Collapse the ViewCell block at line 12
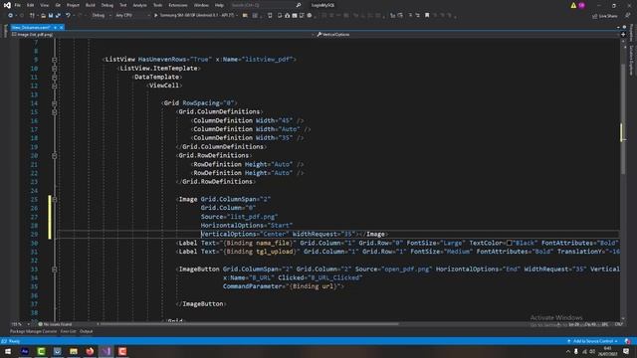 click(55, 86)
